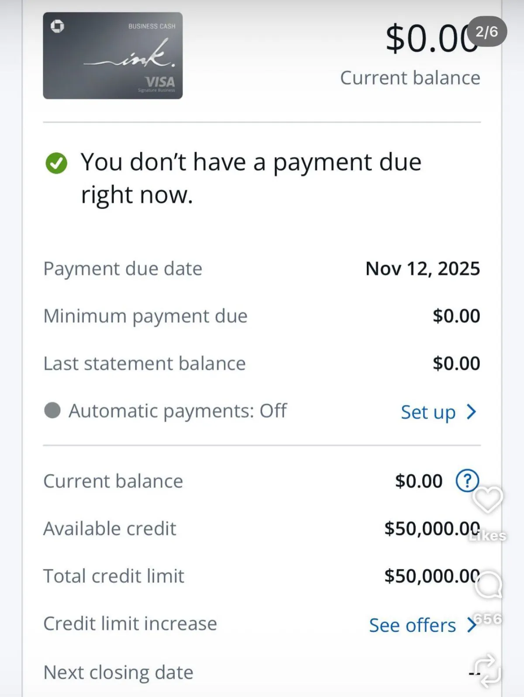Tap the Ink Business Cash card image
The image size is (524, 697).
(113, 55)
